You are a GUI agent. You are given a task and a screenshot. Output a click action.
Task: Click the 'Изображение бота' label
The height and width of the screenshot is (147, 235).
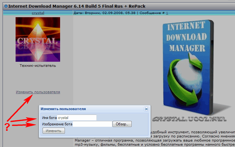(x=57, y=124)
